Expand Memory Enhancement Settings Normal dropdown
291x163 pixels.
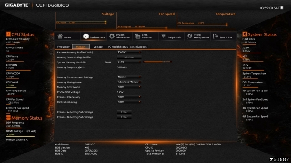click(129, 77)
